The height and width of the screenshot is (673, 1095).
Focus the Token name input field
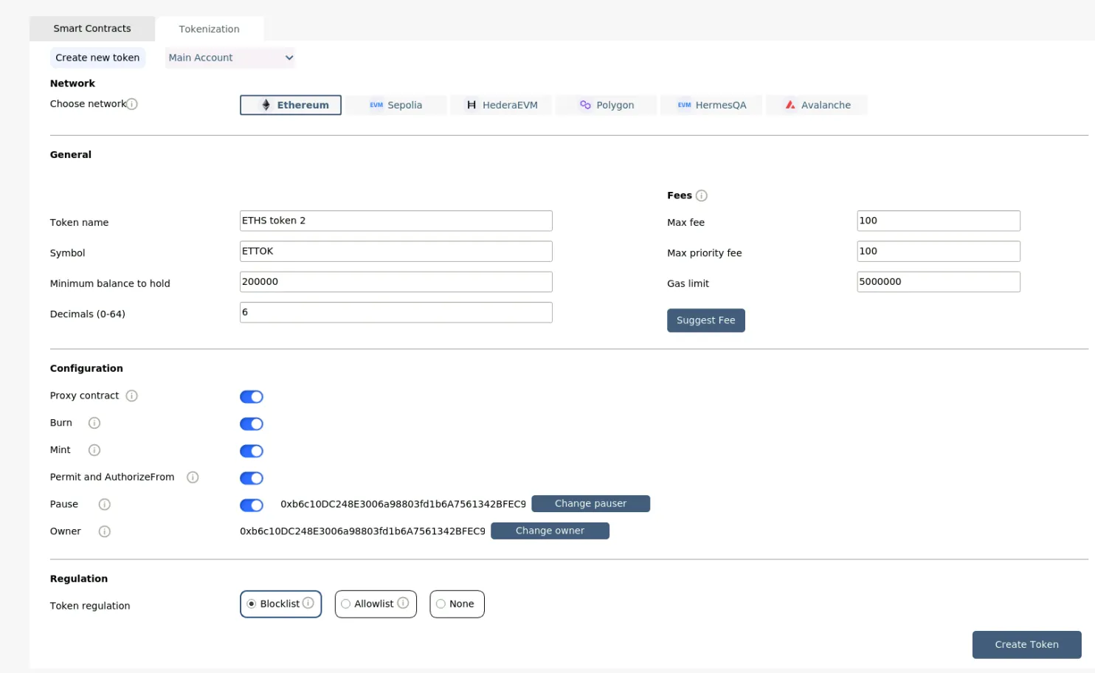(396, 221)
